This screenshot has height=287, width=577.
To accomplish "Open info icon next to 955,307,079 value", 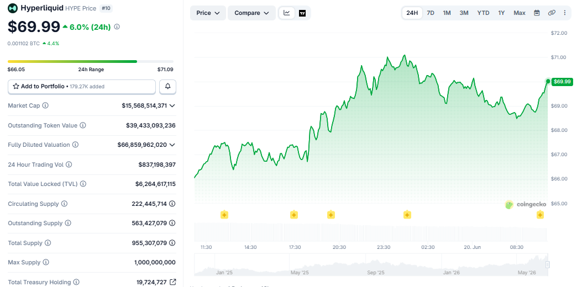I will (172, 243).
